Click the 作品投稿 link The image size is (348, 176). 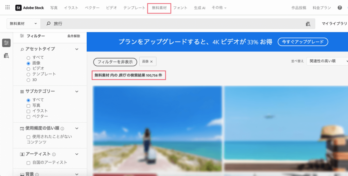tap(299, 8)
